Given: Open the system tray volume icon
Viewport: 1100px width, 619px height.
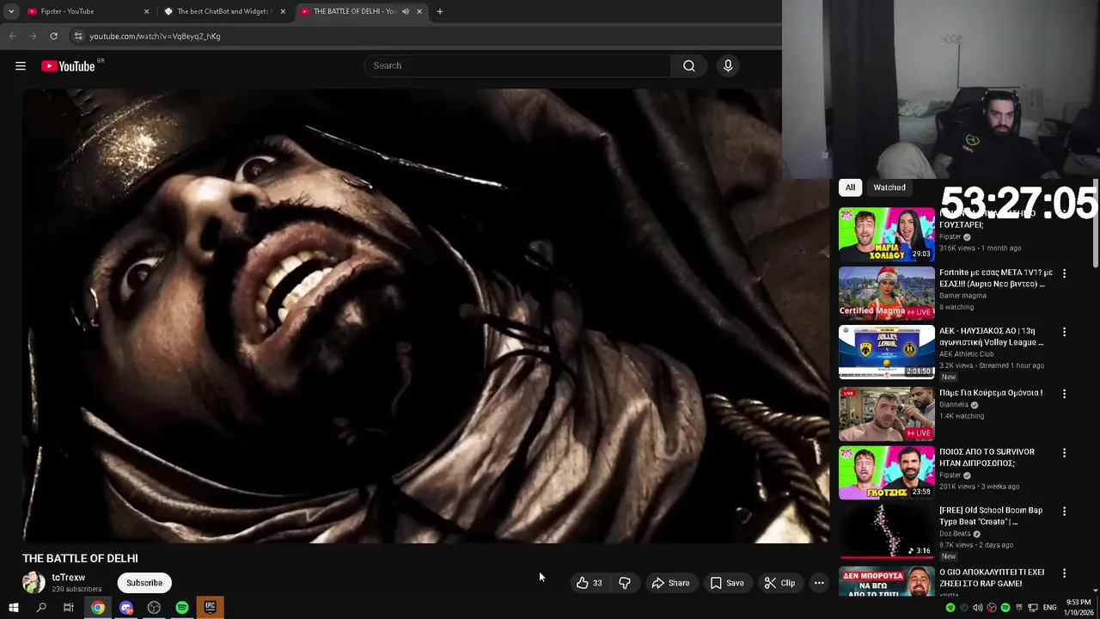Looking at the screenshot, I should pyautogui.click(x=977, y=608).
